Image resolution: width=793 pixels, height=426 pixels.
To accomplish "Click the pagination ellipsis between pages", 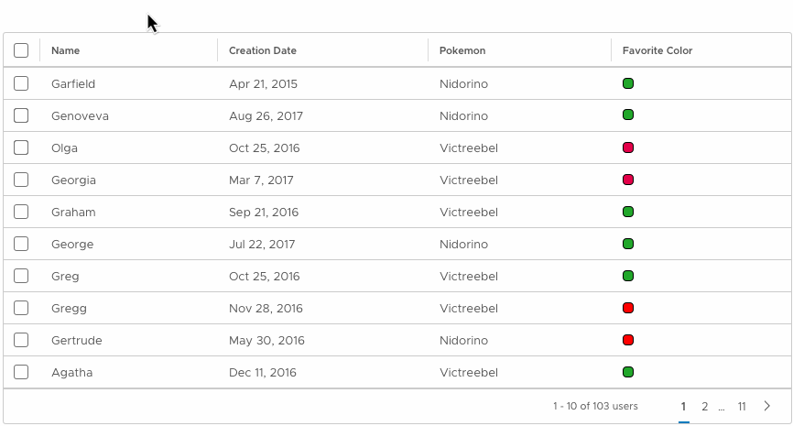I will [x=722, y=408].
